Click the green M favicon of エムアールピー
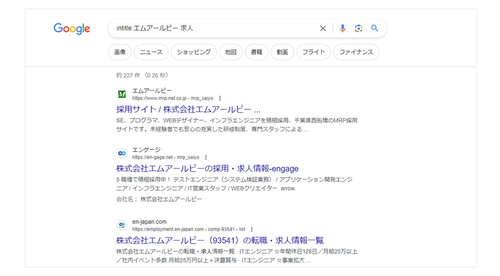The width and height of the screenshot is (500, 276). click(x=122, y=94)
